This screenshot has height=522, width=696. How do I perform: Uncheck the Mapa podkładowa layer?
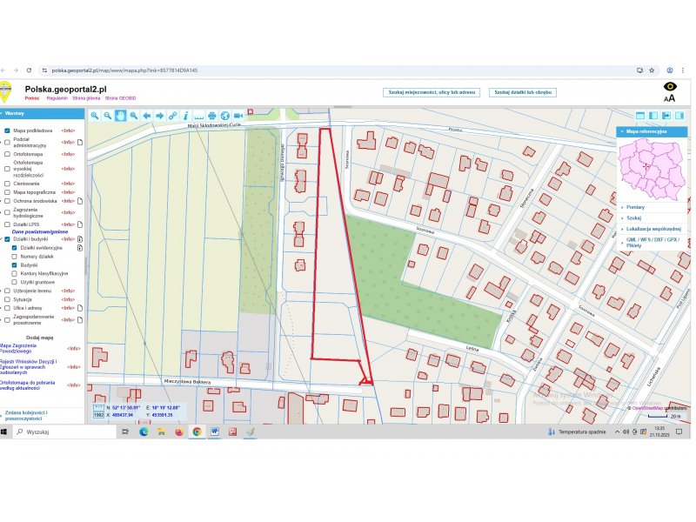pyautogui.click(x=7, y=130)
